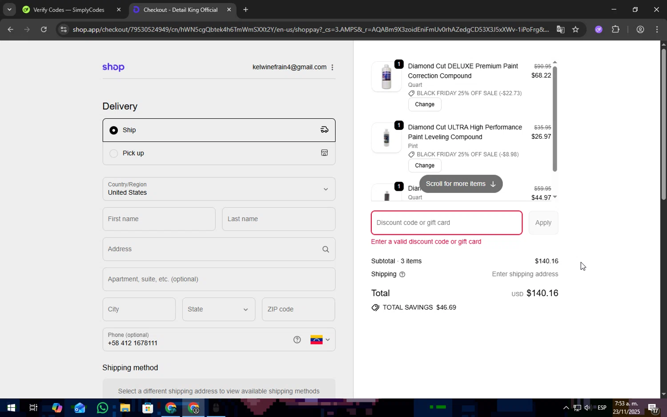This screenshot has width=667, height=417.
Task: Click the Phone optional field
Action: click(x=196, y=340)
